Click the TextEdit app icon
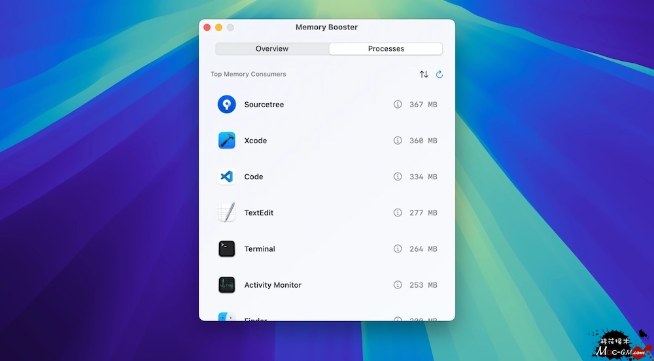The image size is (654, 361). click(226, 213)
